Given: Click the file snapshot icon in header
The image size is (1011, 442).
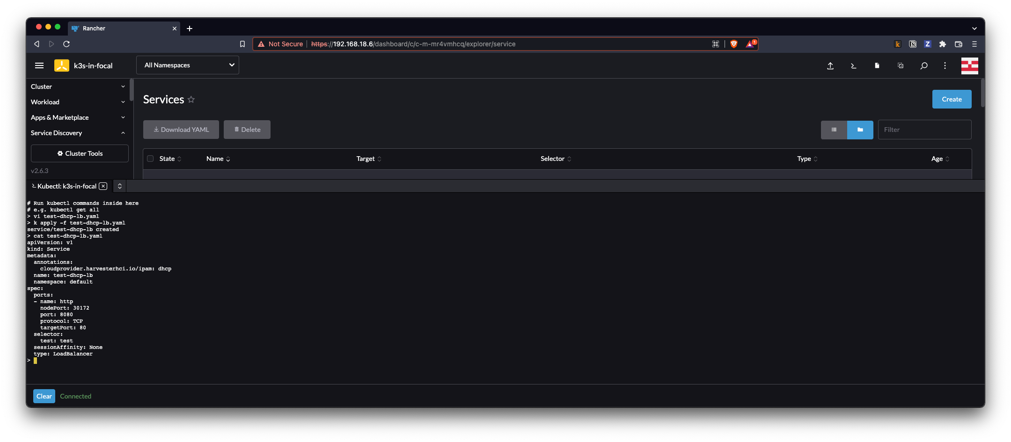Looking at the screenshot, I should point(877,66).
